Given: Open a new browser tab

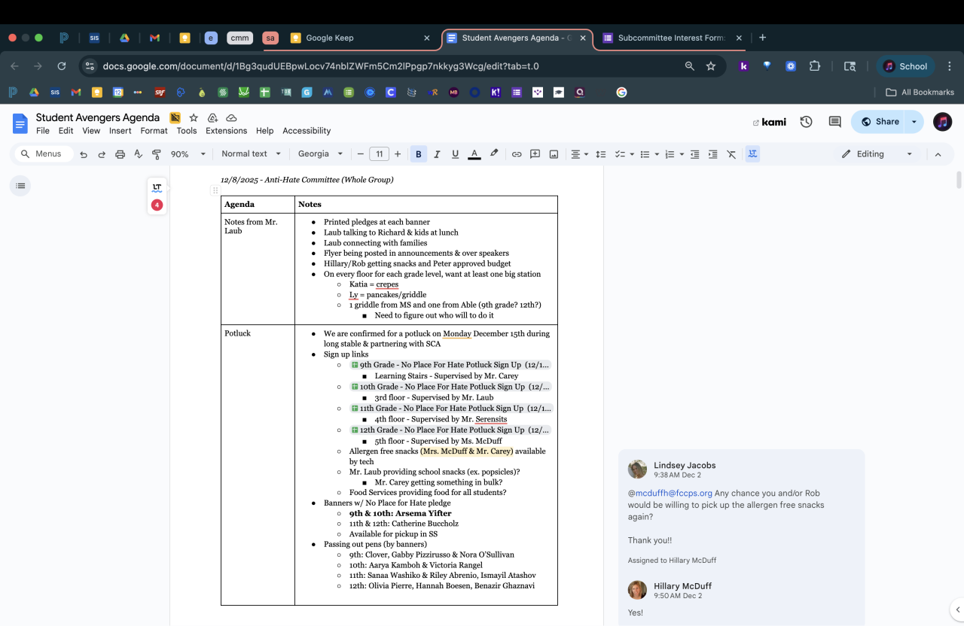Looking at the screenshot, I should pyautogui.click(x=762, y=38).
